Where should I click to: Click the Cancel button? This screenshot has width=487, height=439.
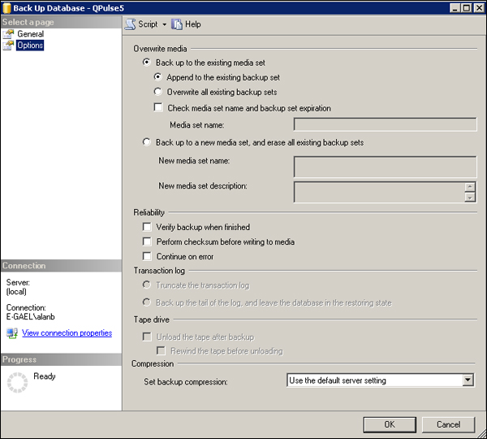pos(448,424)
